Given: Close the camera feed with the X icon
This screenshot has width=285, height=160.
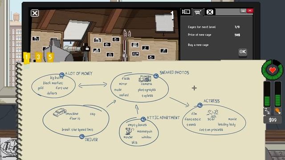Looking at the screenshot, I should (x=35, y=13).
